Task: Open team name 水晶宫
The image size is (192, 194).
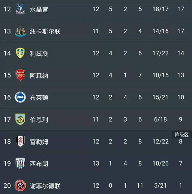Action: coord(39,9)
